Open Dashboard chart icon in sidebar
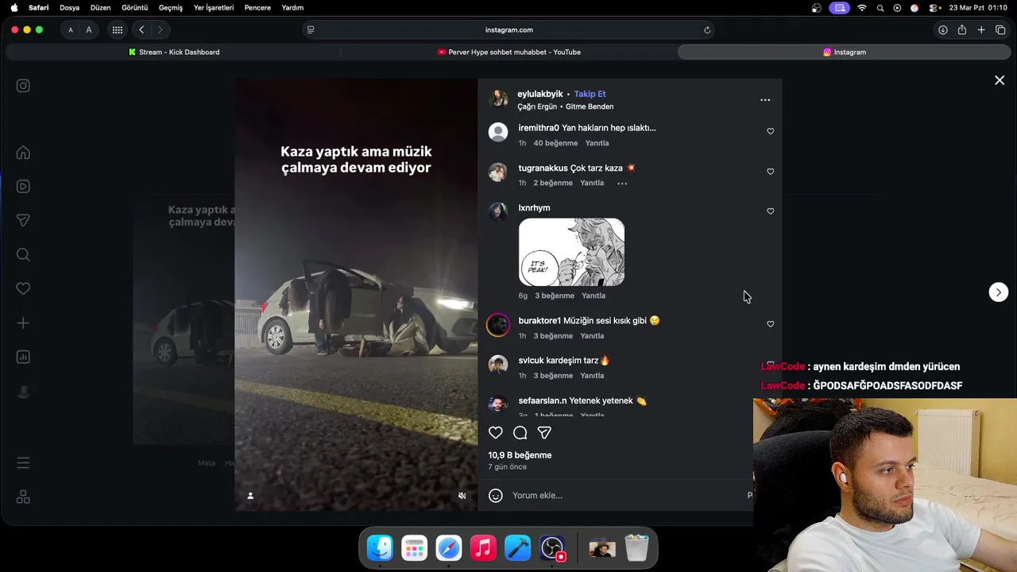 click(x=23, y=357)
